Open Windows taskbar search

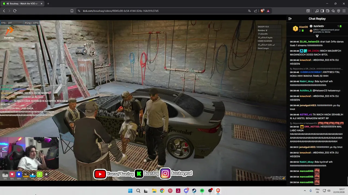(138, 191)
